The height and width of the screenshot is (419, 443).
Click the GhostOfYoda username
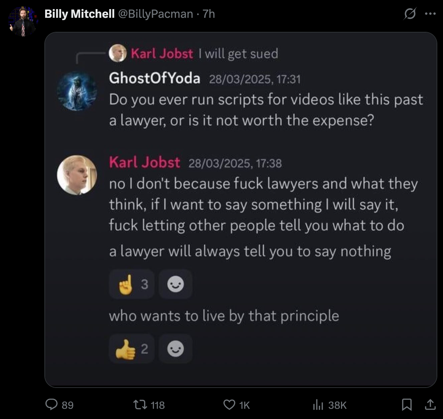[x=154, y=78]
